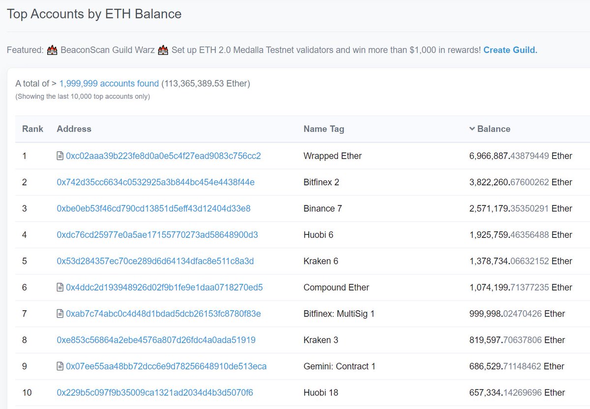This screenshot has height=409, width=590.
Task: Click balance 2,571,179.35350291 Ether
Action: [521, 208]
